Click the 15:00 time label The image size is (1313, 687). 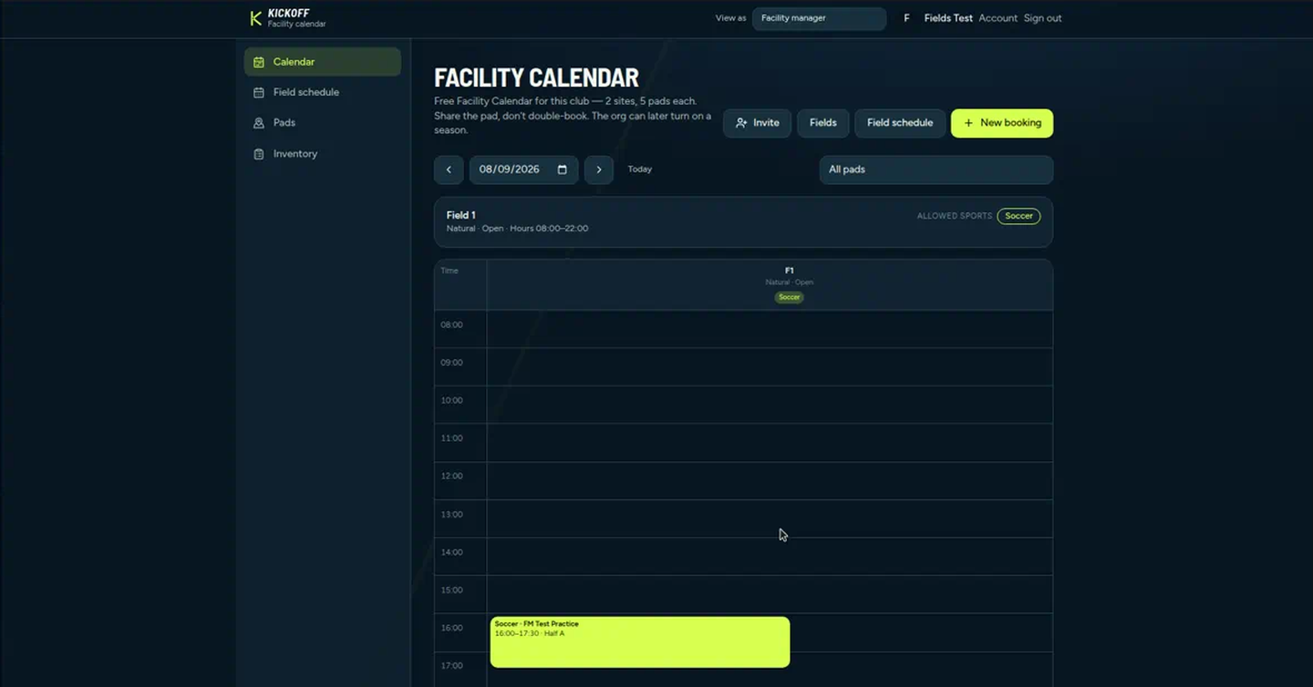click(x=451, y=590)
